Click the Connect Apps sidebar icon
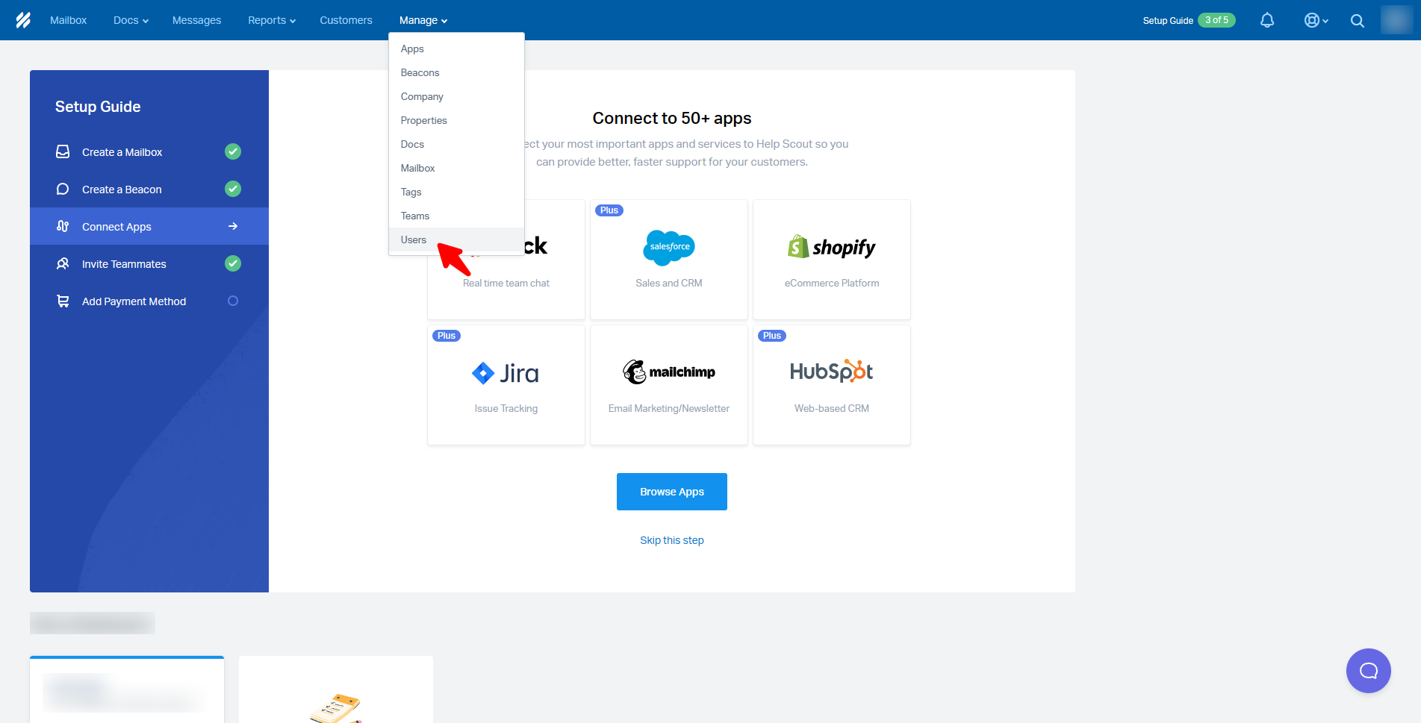The width and height of the screenshot is (1421, 723). (x=63, y=226)
